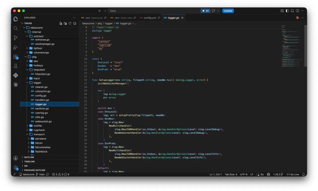
Task: Collapse the takaozone folder
Action: [24, 28]
